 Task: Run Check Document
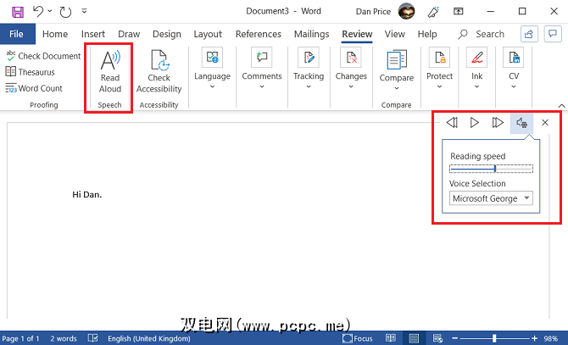(x=43, y=56)
